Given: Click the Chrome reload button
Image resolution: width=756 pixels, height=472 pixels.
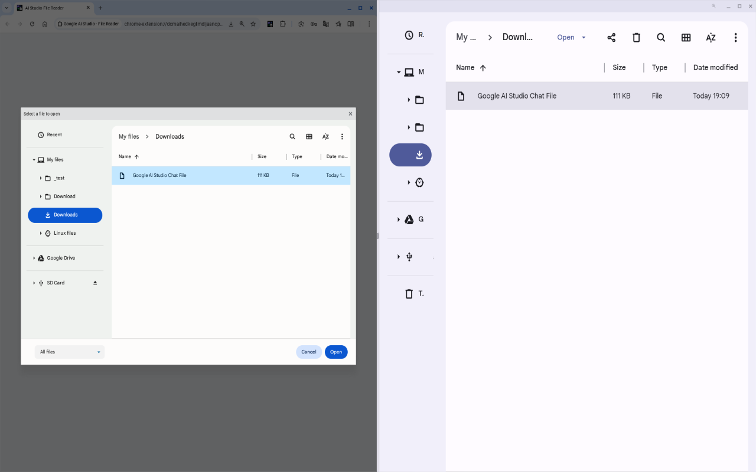Looking at the screenshot, I should click(x=32, y=24).
